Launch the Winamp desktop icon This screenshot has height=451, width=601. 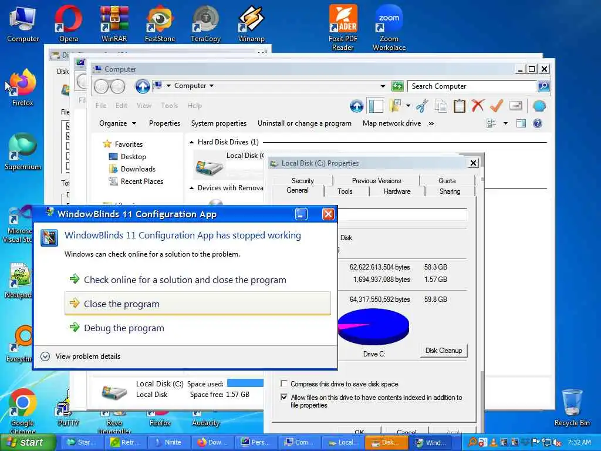click(x=251, y=23)
